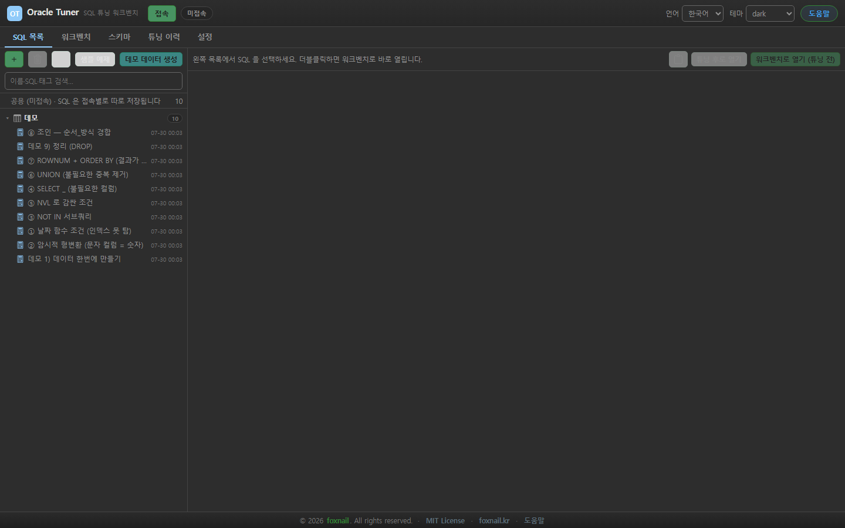Image resolution: width=845 pixels, height=528 pixels.
Task: Collapse the 데모 folder tree arrow
Action: (8, 118)
